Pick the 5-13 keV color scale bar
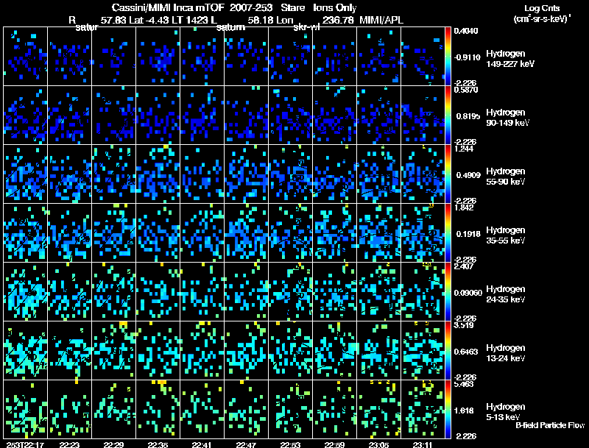This screenshot has height=448, width=589. pos(448,409)
